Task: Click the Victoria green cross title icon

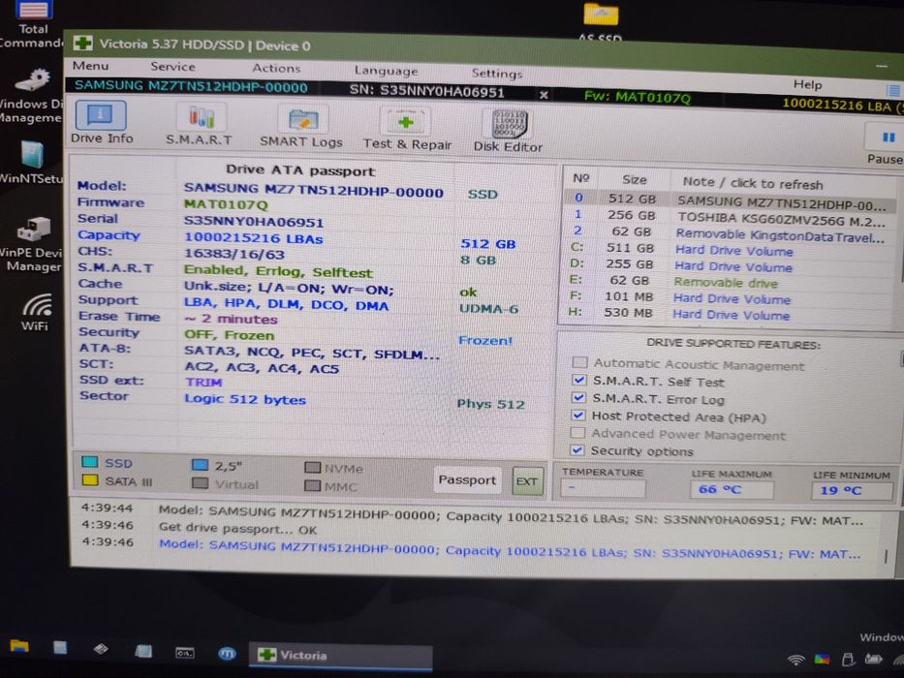Action: (x=83, y=44)
